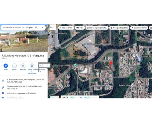Click the Residencial marker south of the roundabout
Image resolution: width=152 pixels, height=122 pixels.
97,73
